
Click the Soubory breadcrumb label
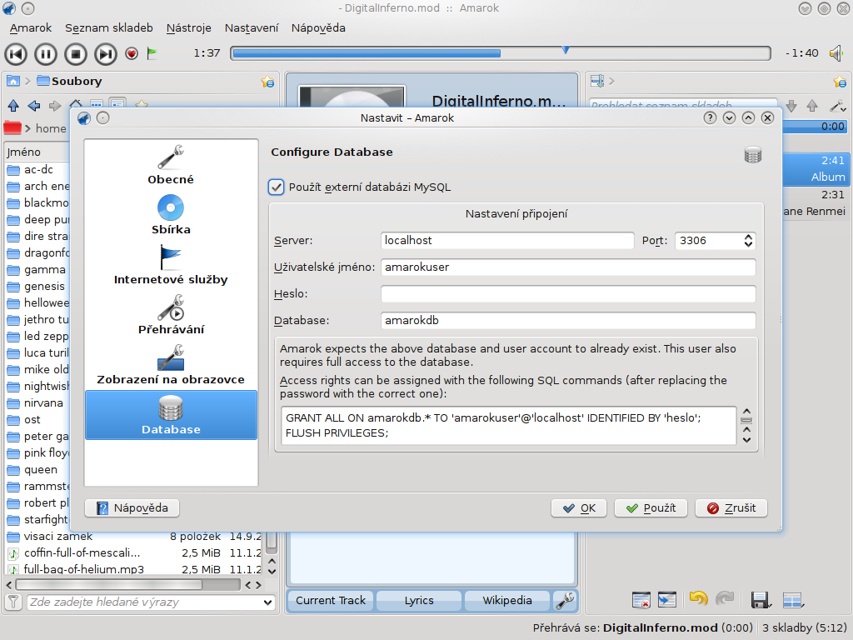[77, 81]
